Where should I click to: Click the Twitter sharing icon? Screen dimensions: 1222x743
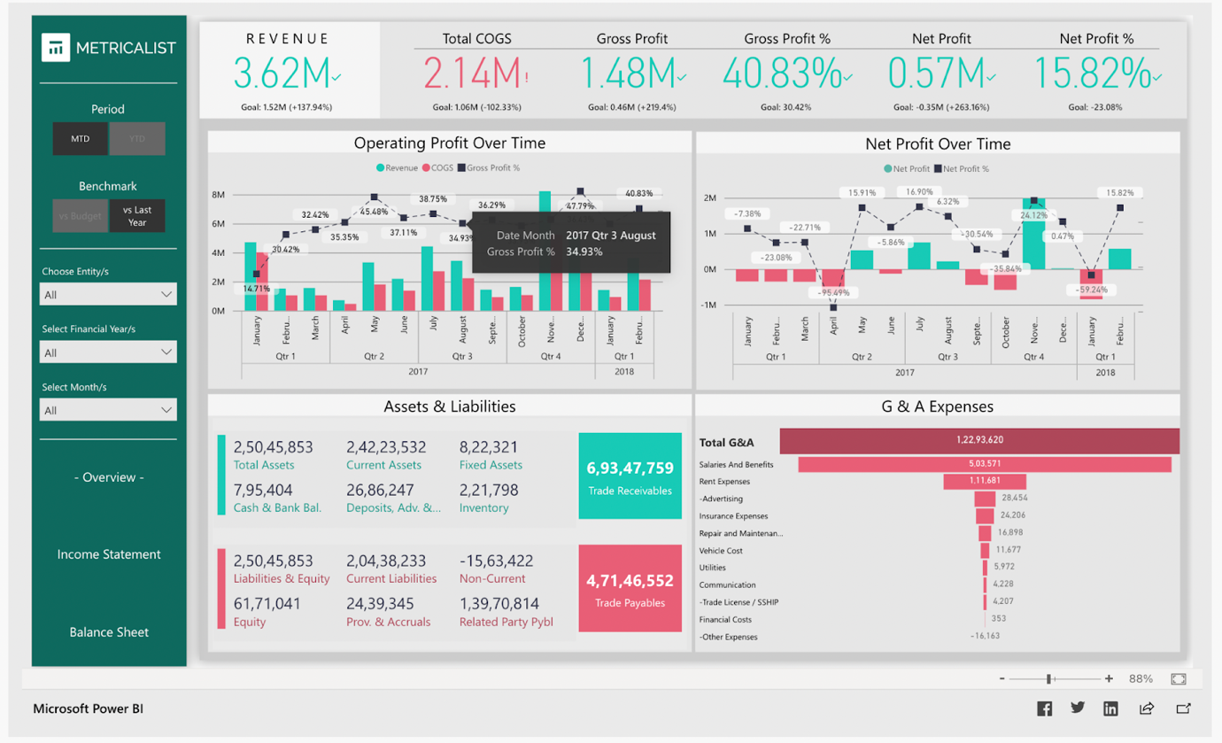coord(1078,708)
